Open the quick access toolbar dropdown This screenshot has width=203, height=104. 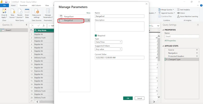[x=9, y=2]
